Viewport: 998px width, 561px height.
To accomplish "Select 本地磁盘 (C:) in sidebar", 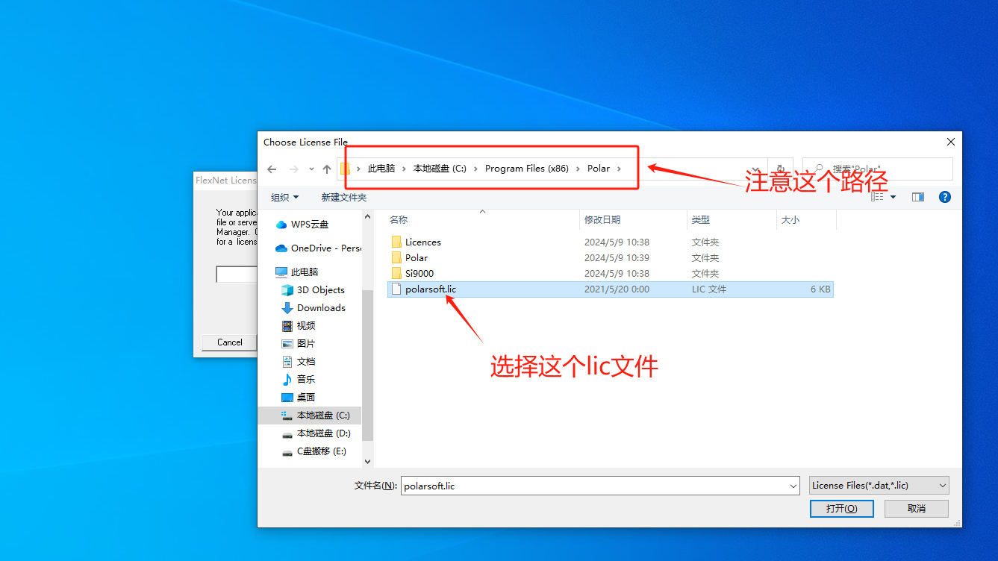I will (x=310, y=416).
